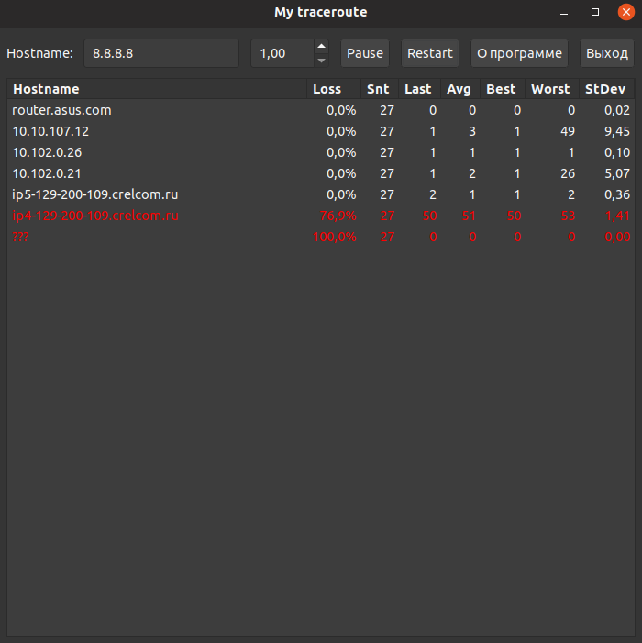The height and width of the screenshot is (643, 642).
Task: Open the О программе dialog
Action: point(519,53)
